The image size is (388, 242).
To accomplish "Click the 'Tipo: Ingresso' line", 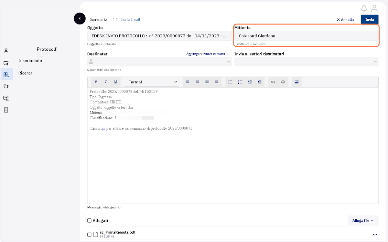I will coord(101,97).
